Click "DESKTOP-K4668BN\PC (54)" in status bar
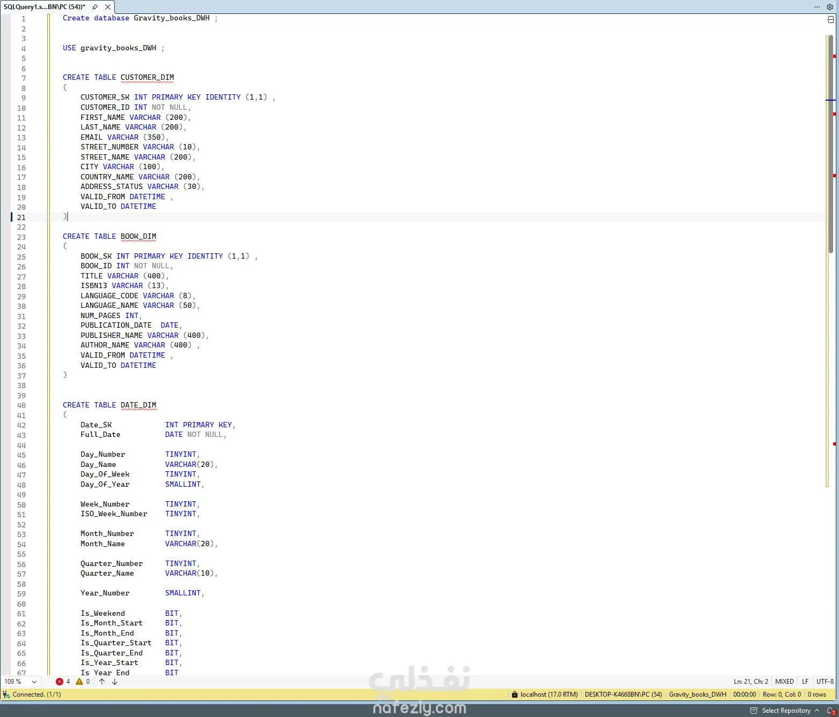The width and height of the screenshot is (839, 717). pos(623,695)
